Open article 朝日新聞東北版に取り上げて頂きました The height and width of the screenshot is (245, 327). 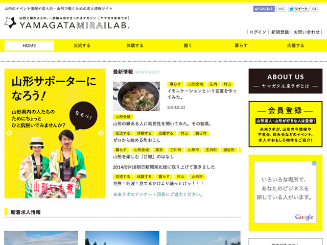tap(163, 167)
